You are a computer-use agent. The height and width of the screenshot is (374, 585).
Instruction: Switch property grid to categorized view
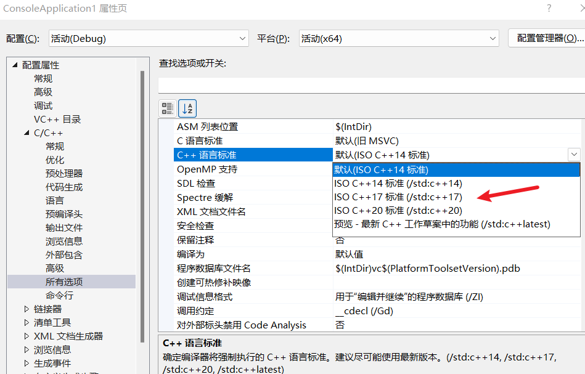168,108
